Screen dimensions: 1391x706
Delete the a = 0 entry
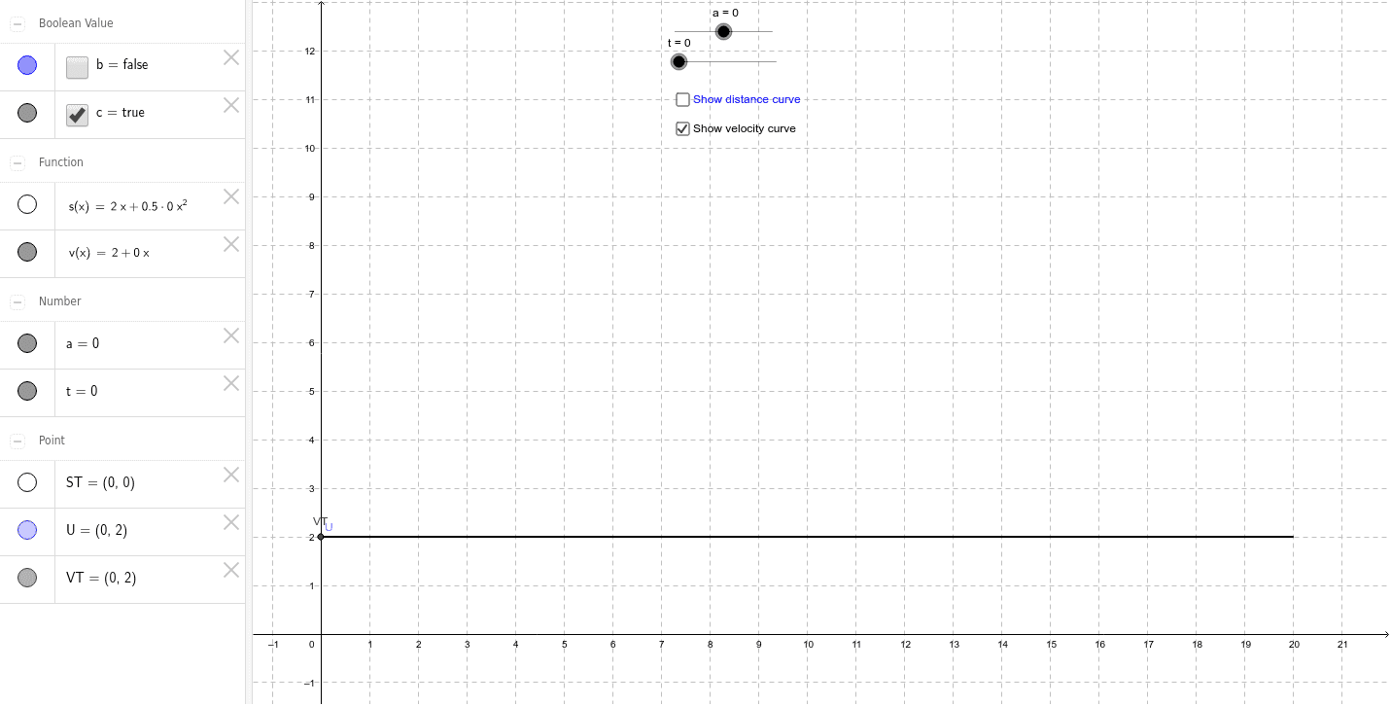231,335
